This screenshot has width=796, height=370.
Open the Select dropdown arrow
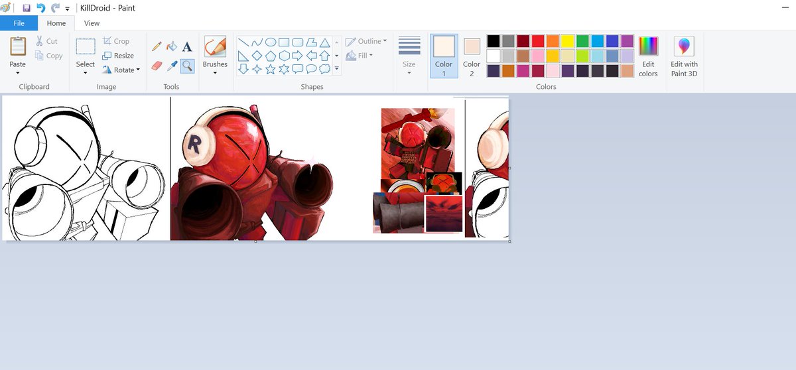86,73
